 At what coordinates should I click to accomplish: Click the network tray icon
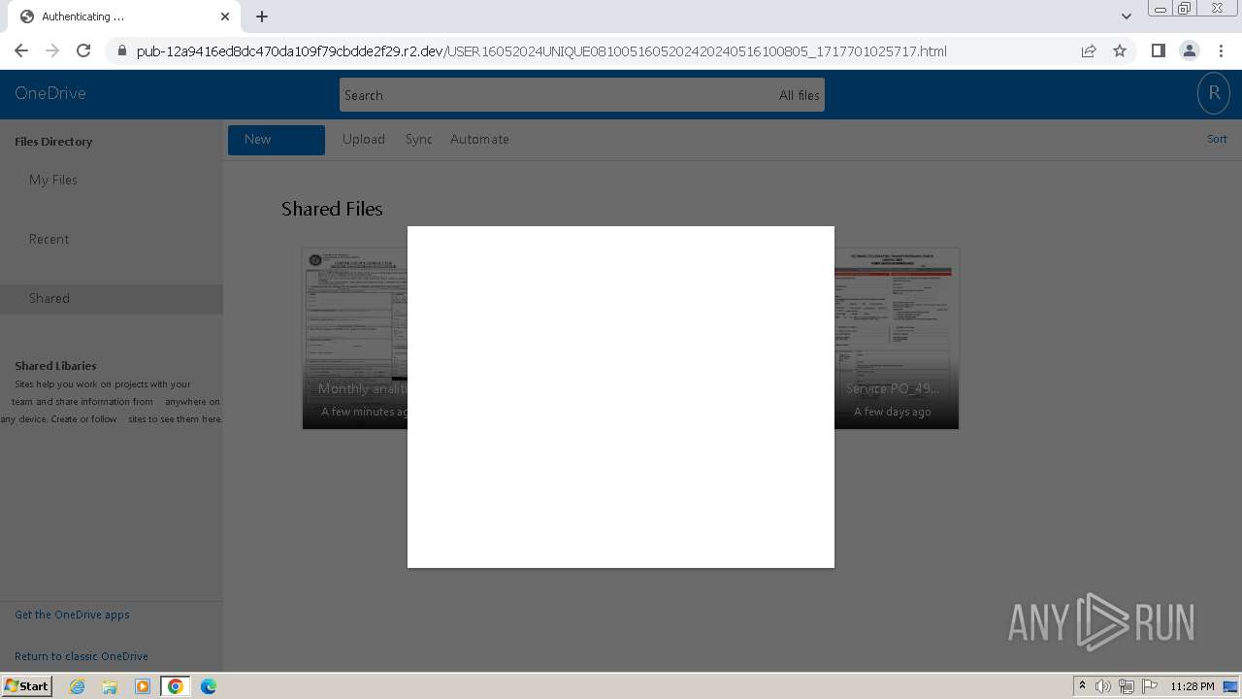pos(1127,686)
